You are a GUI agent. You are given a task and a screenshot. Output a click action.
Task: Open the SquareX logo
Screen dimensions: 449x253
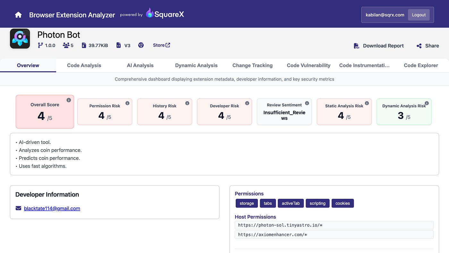pos(165,13)
